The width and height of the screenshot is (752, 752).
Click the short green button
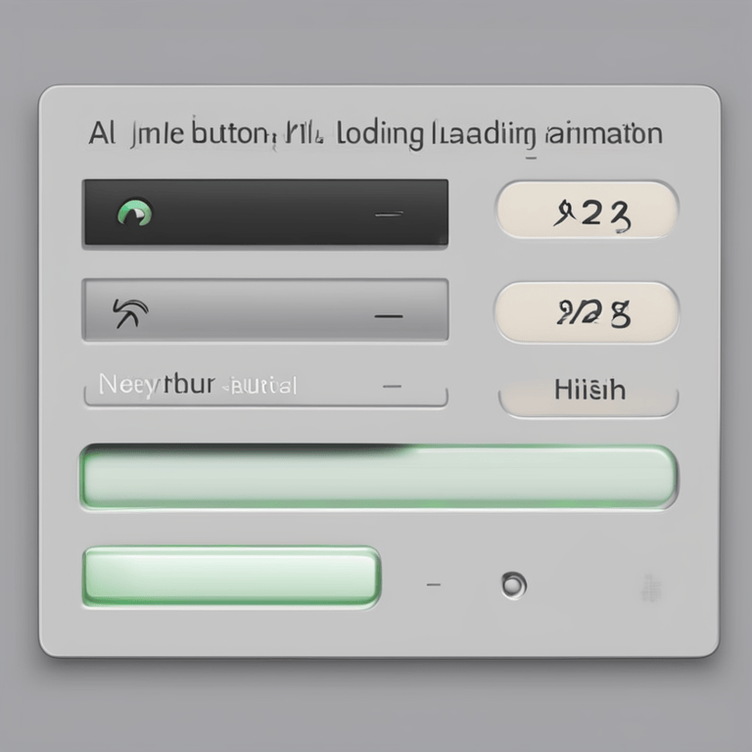click(232, 577)
